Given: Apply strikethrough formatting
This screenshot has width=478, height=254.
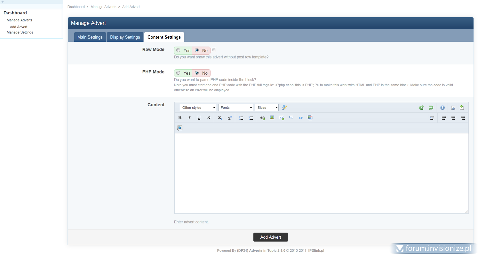Looking at the screenshot, I should pyautogui.click(x=209, y=118).
